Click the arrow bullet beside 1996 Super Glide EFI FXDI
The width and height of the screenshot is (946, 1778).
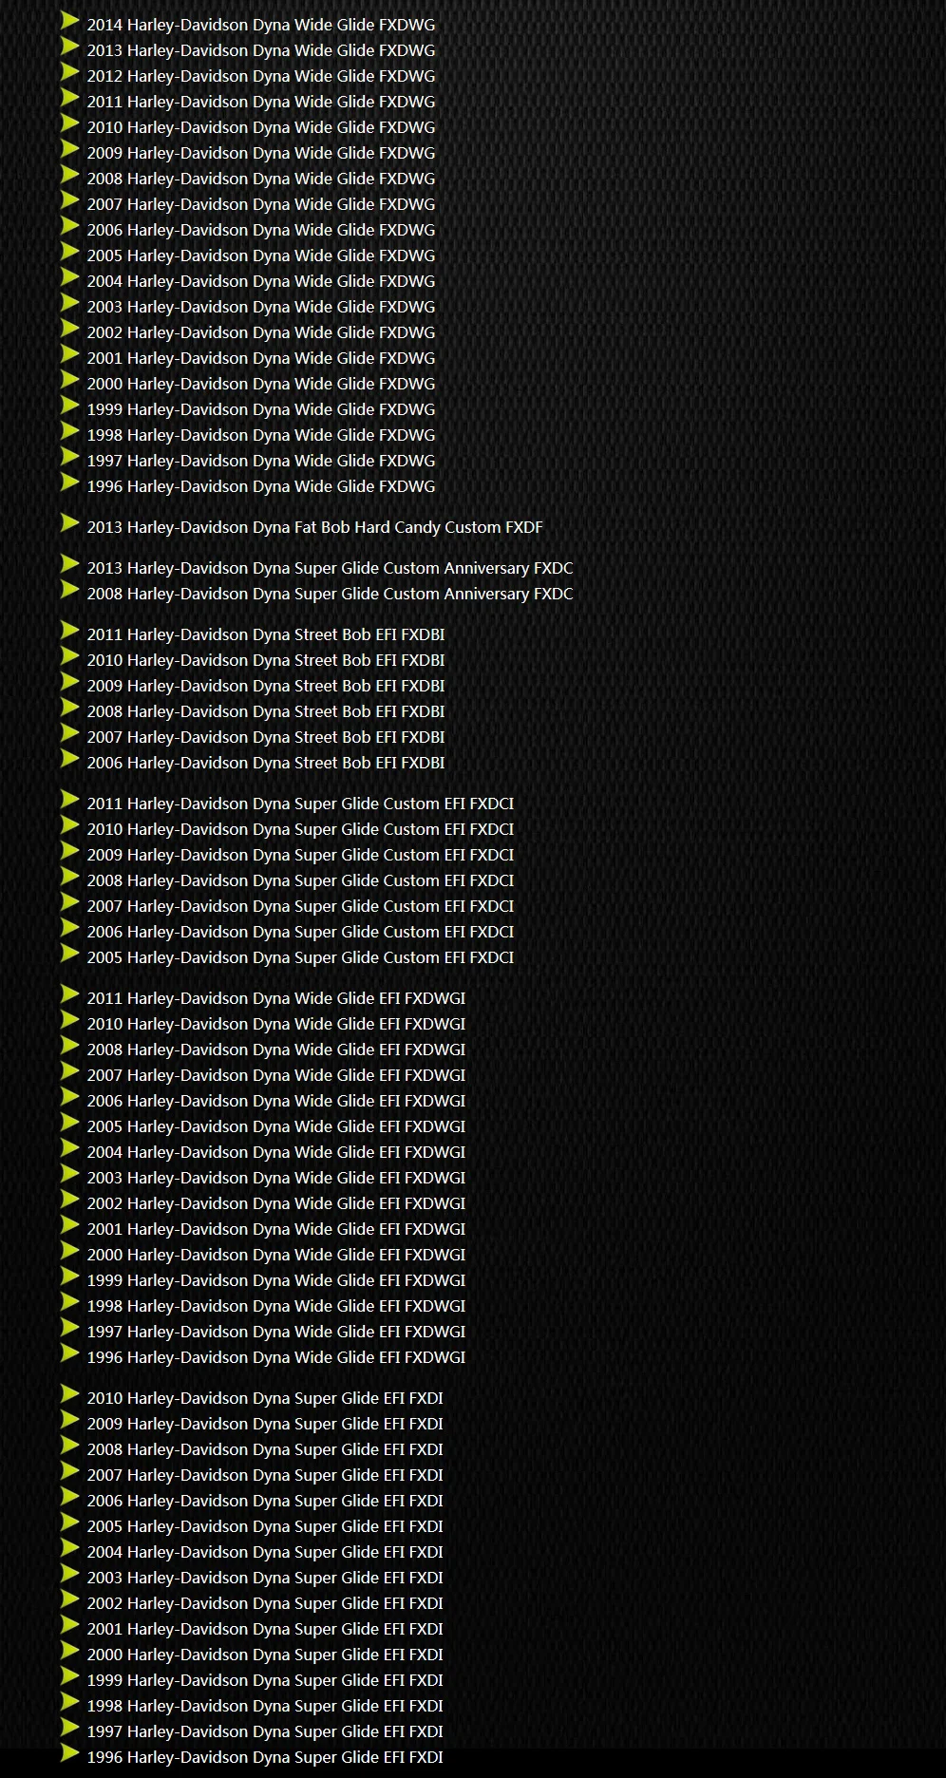coord(70,1752)
